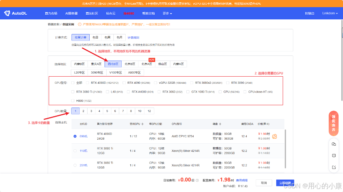Choose region 北京A区 with H20 badge
Image resolution: width=343 pixels, height=192 pixels.
(146, 64)
